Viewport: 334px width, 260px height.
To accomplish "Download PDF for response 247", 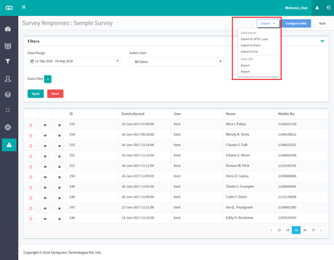I will (x=31, y=209).
